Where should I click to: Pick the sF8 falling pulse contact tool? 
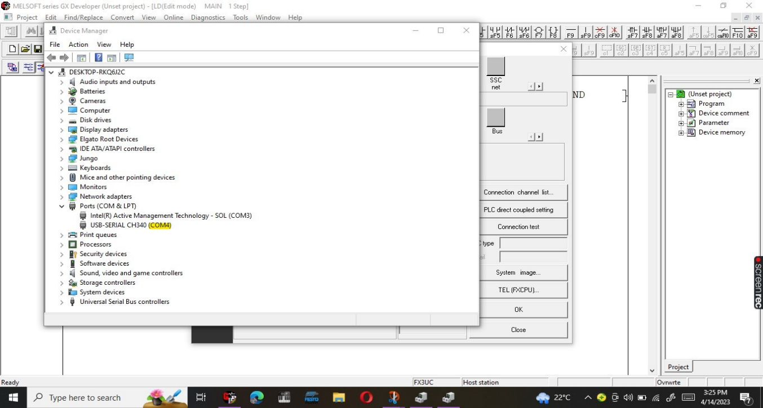[x=647, y=32]
